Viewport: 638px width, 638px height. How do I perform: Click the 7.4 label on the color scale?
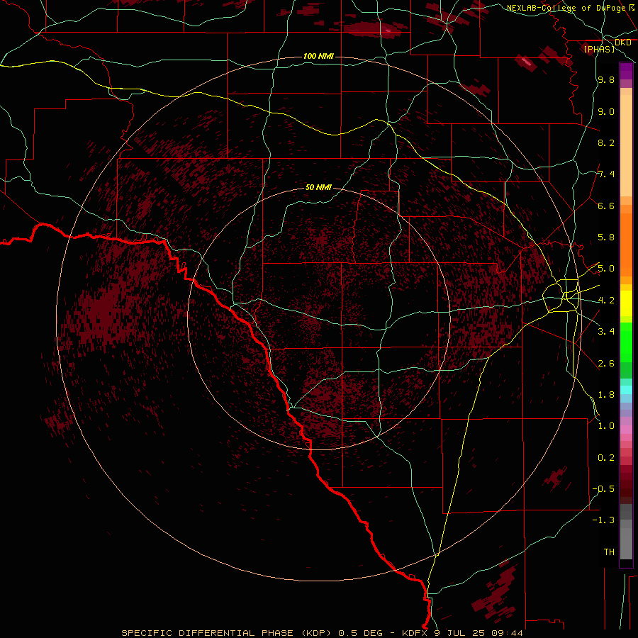(x=606, y=174)
